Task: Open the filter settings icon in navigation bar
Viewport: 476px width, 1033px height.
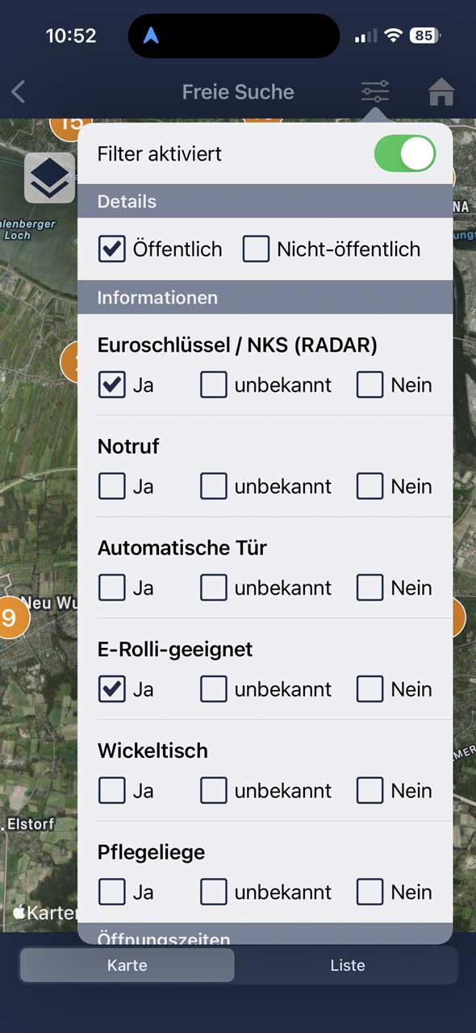Action: [374, 91]
